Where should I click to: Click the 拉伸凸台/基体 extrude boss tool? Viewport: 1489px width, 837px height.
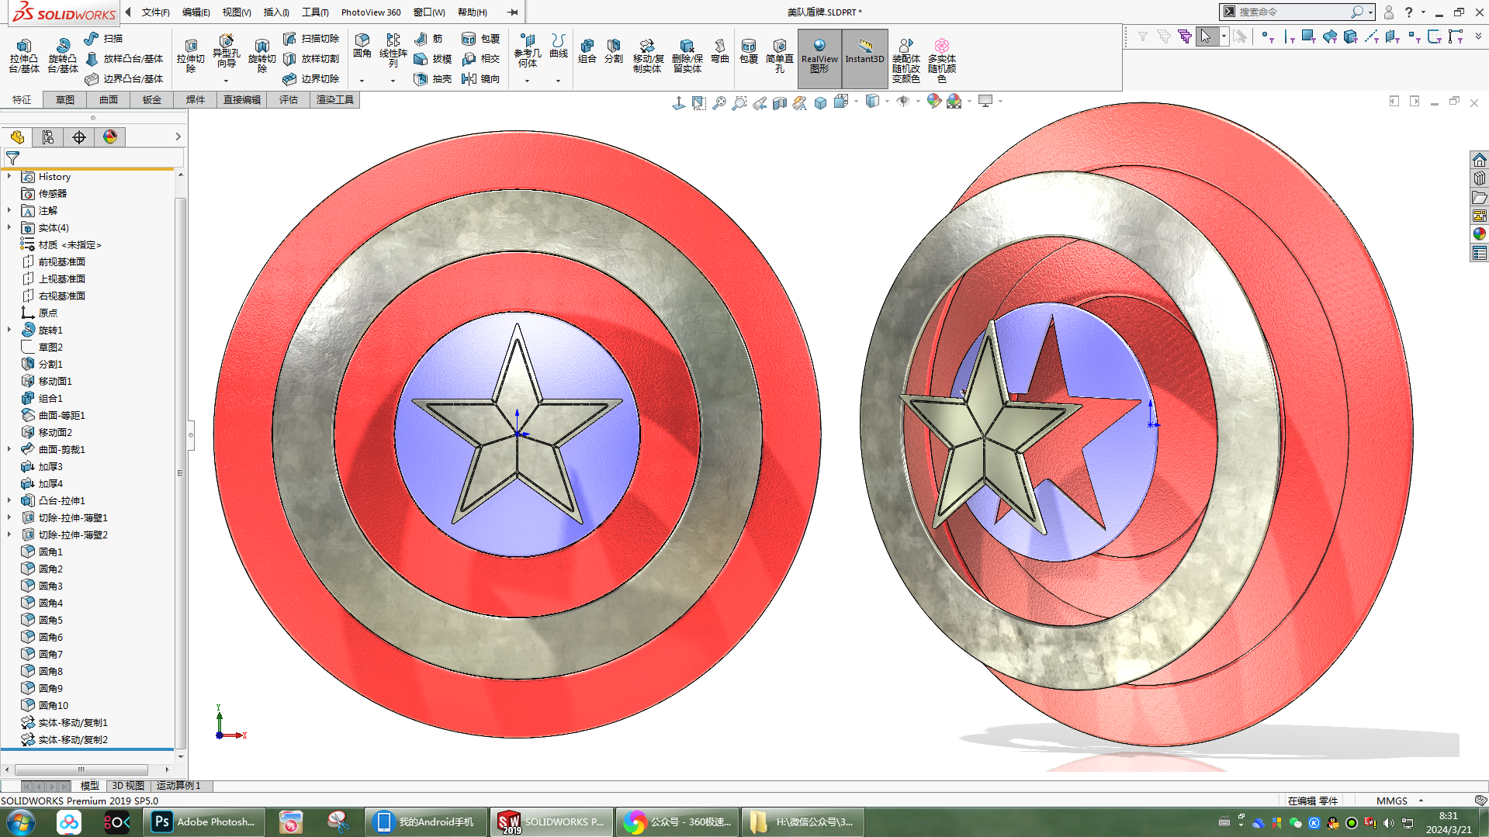23,56
